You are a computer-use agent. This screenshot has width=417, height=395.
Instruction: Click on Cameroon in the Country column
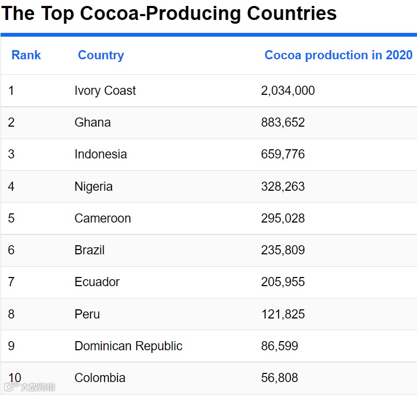point(102,218)
